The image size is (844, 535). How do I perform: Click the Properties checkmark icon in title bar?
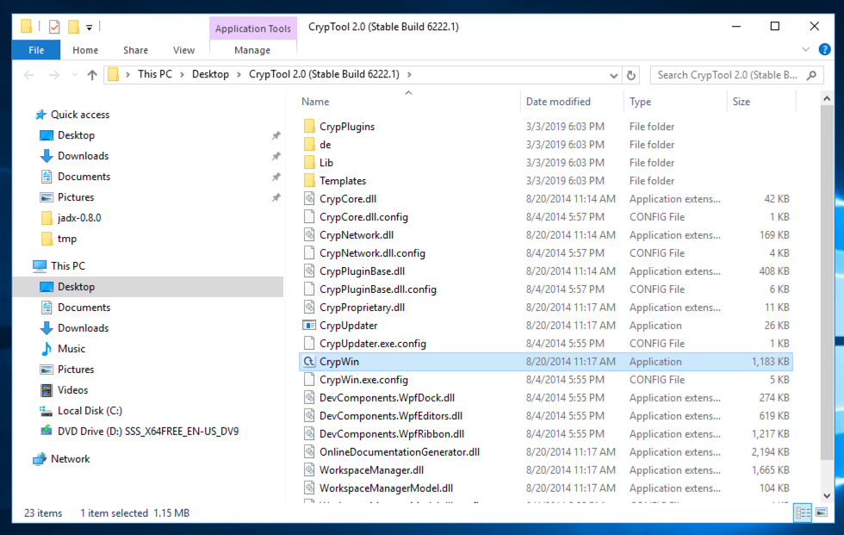(53, 27)
